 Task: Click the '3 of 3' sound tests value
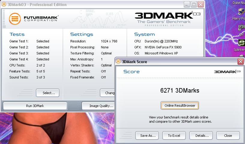41,77
